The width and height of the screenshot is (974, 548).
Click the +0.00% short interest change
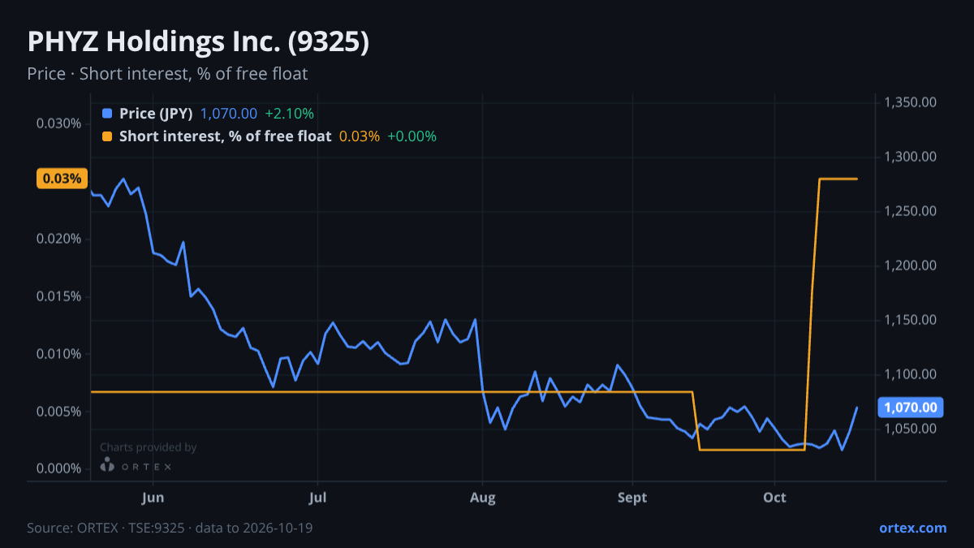click(412, 136)
